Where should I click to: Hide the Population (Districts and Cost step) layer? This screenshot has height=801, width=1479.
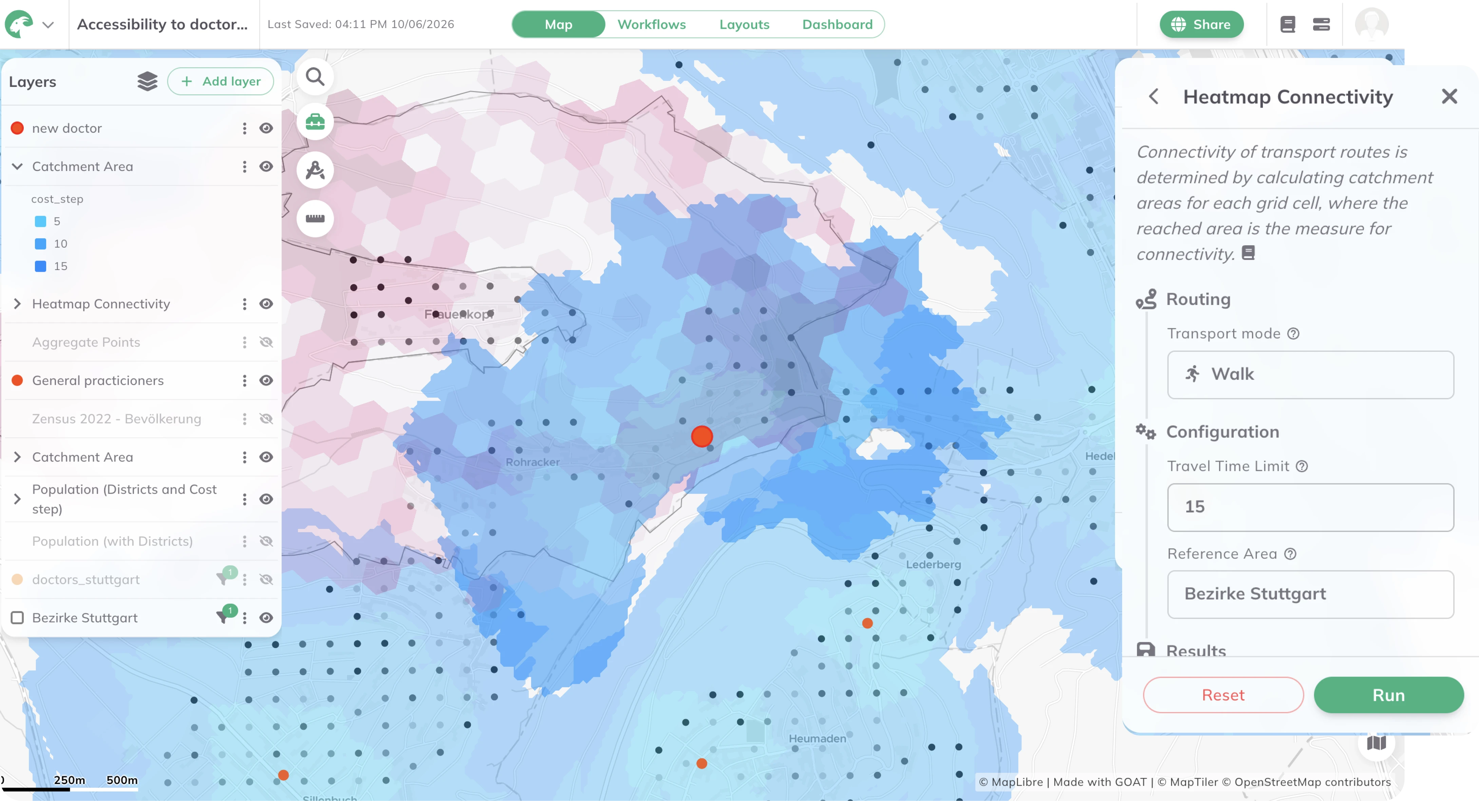[266, 499]
